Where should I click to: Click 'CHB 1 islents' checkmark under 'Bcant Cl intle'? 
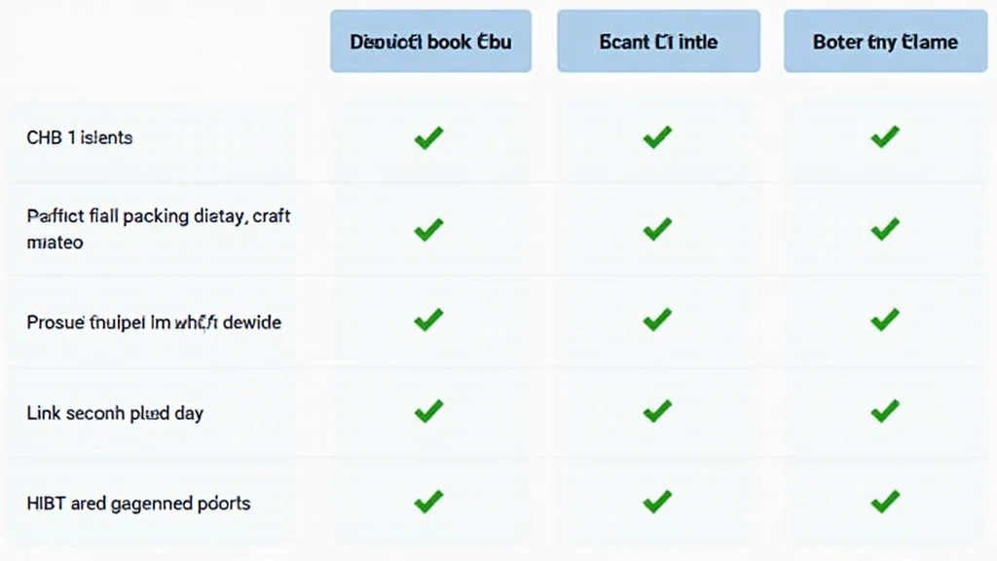657,137
